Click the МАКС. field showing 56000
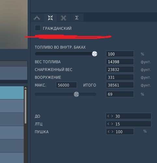The image size is (157, 163). click(x=66, y=85)
